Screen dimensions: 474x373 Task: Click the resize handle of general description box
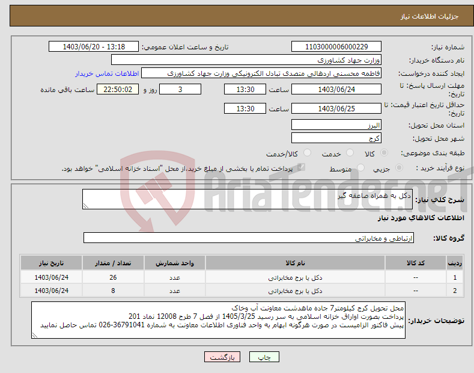(x=86, y=206)
